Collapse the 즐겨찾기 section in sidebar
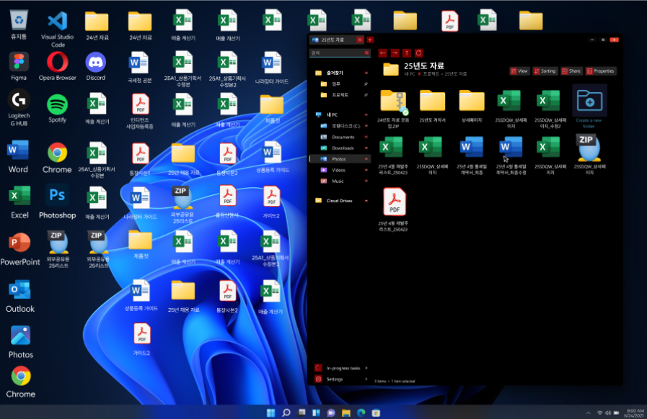 [366, 73]
